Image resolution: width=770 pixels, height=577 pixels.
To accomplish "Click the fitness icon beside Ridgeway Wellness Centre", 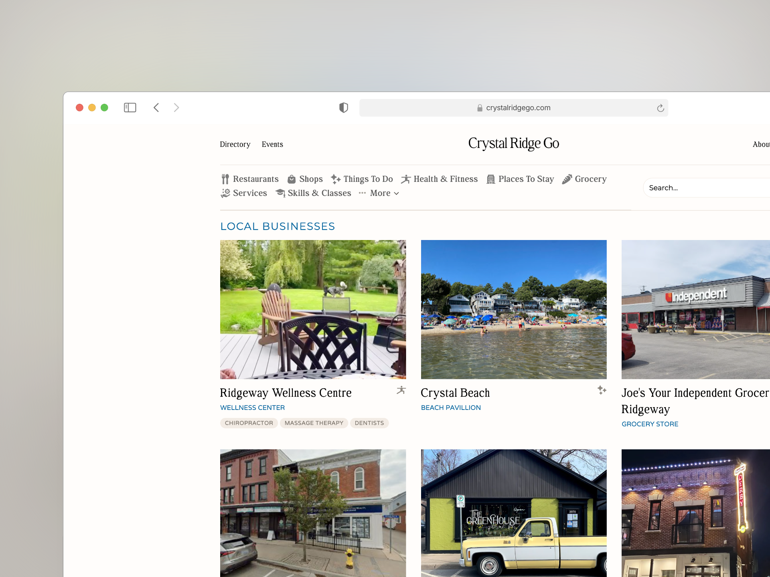I will pyautogui.click(x=401, y=390).
